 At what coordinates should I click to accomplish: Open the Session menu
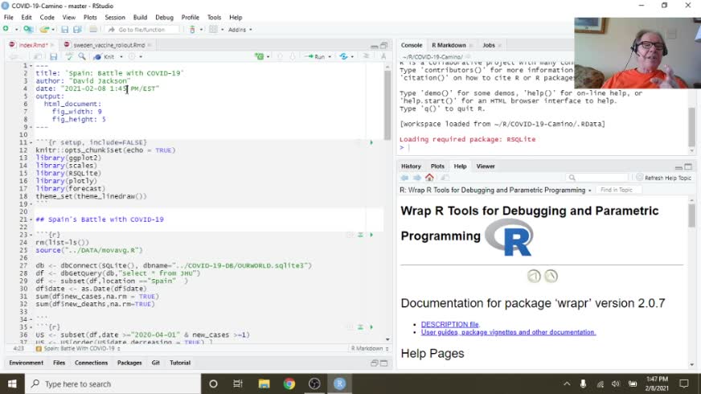pyautogui.click(x=115, y=18)
